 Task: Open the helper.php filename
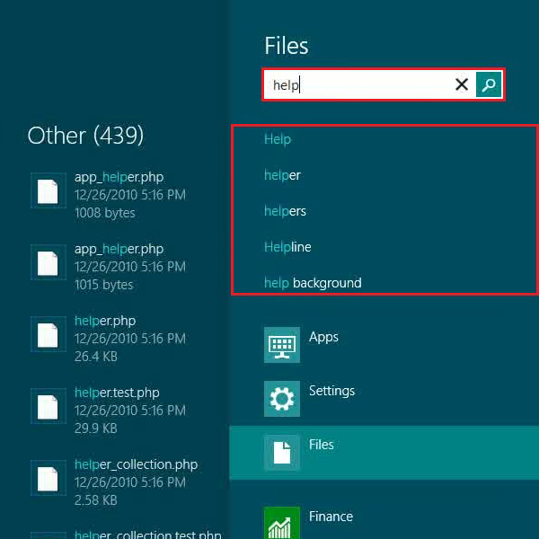pos(105,321)
